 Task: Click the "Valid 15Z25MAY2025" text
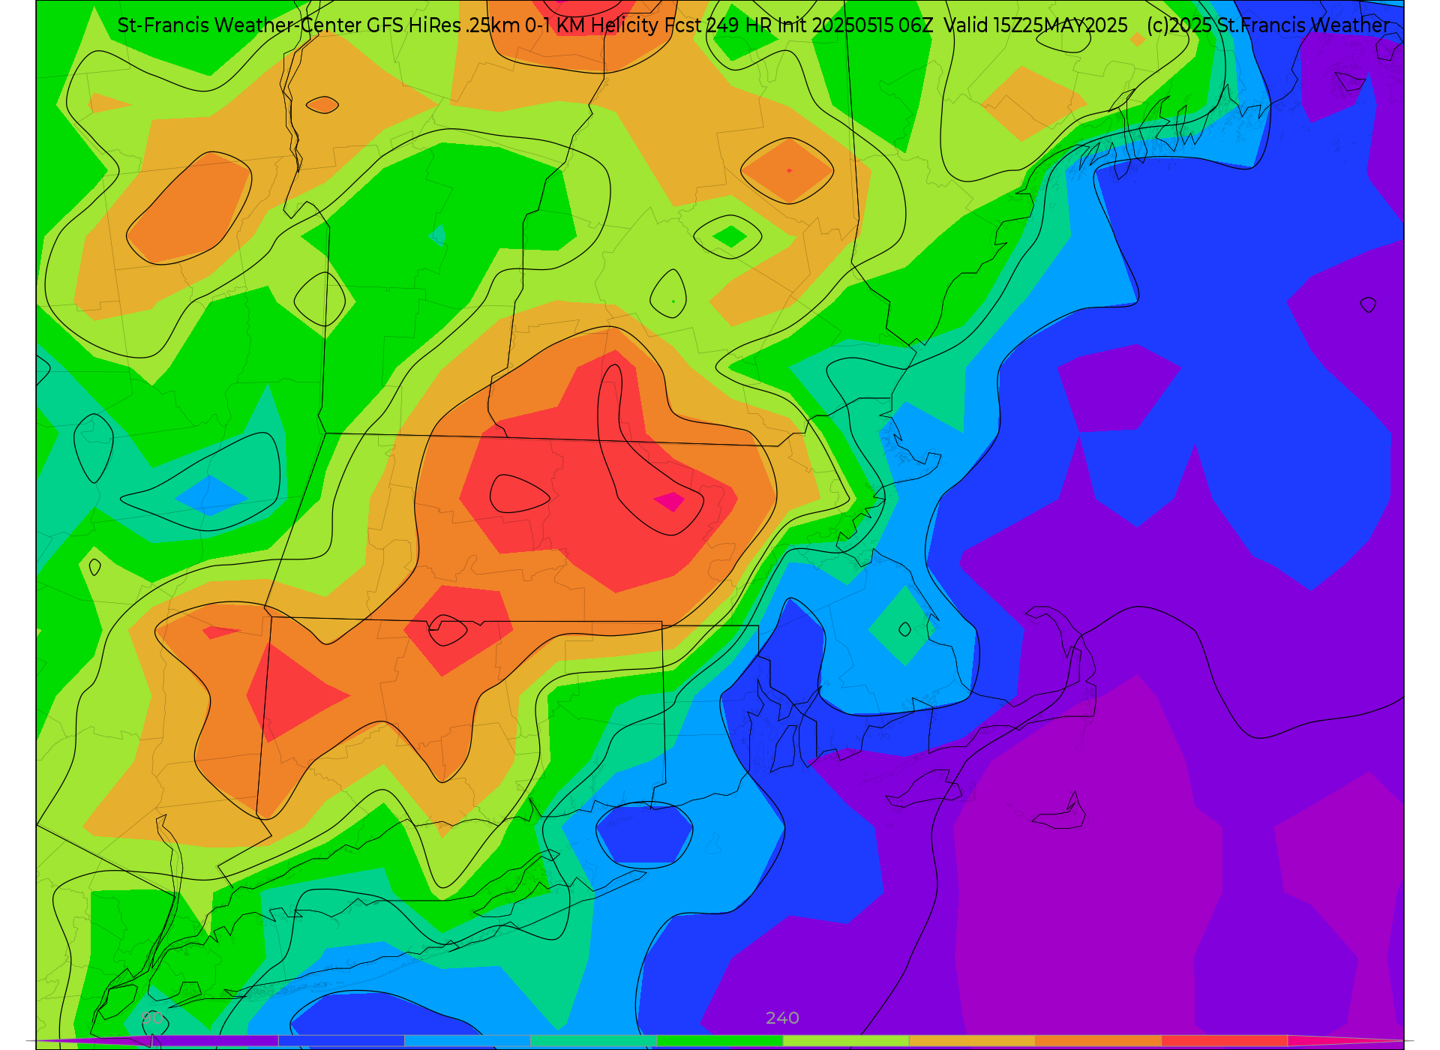[x=1036, y=25]
